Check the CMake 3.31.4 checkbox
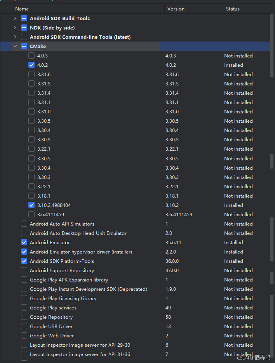275x363 pixels. point(31,93)
